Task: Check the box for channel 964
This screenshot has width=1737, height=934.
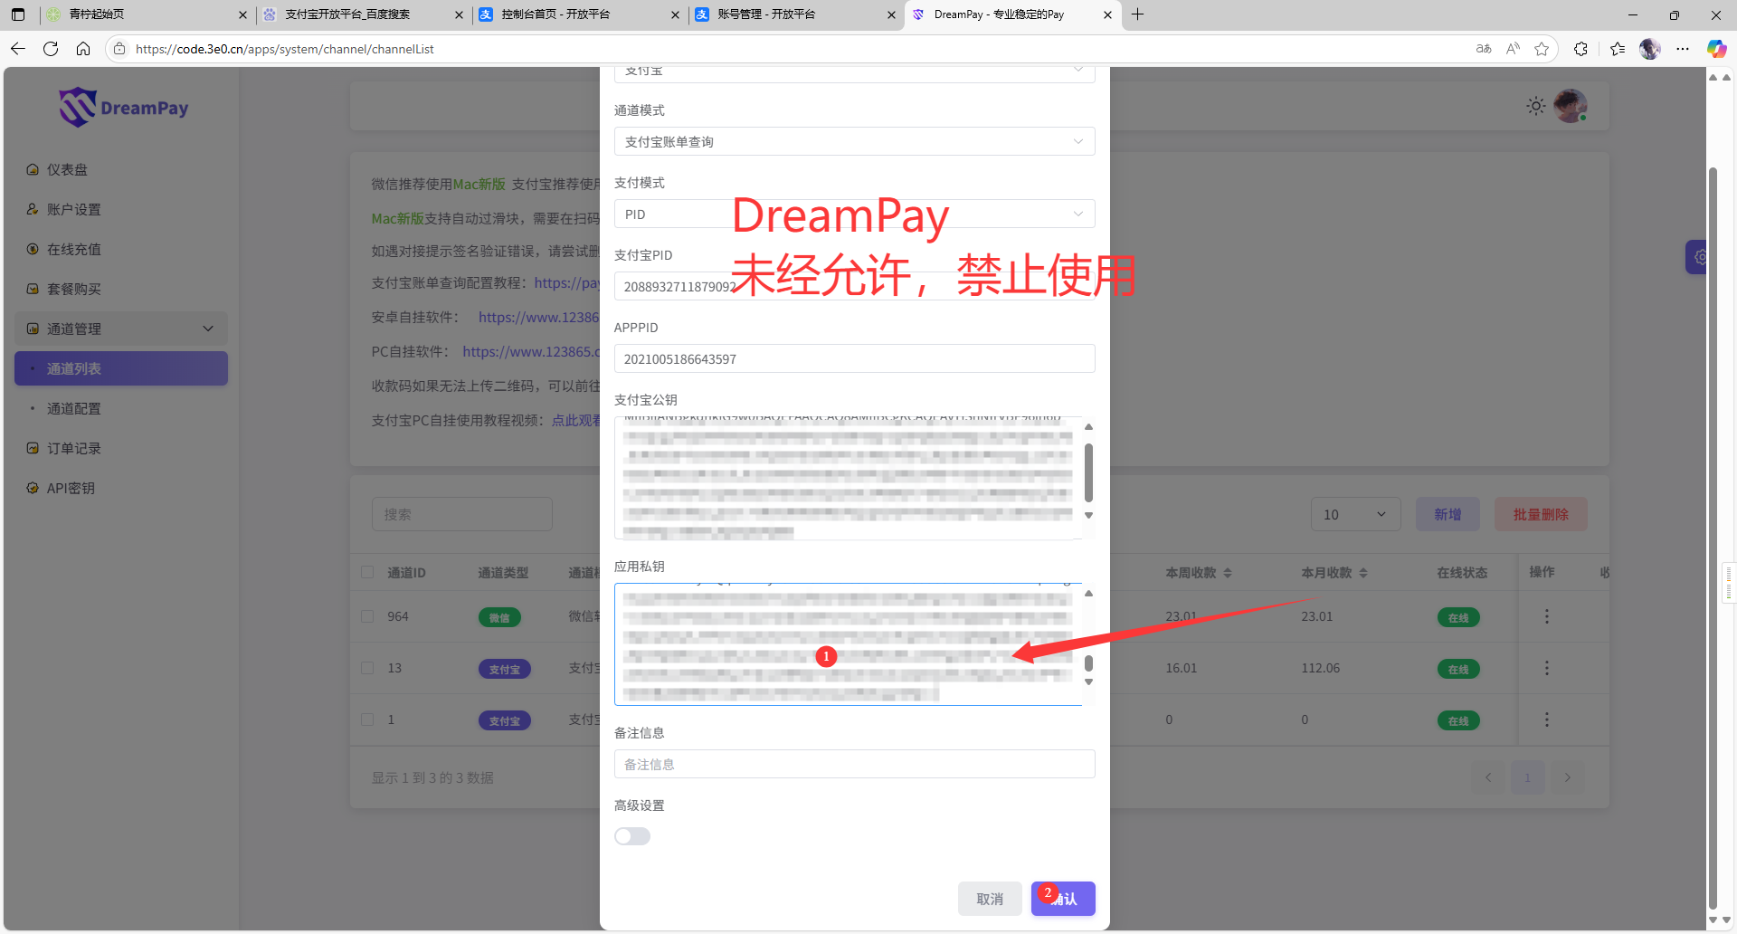Action: 367,616
